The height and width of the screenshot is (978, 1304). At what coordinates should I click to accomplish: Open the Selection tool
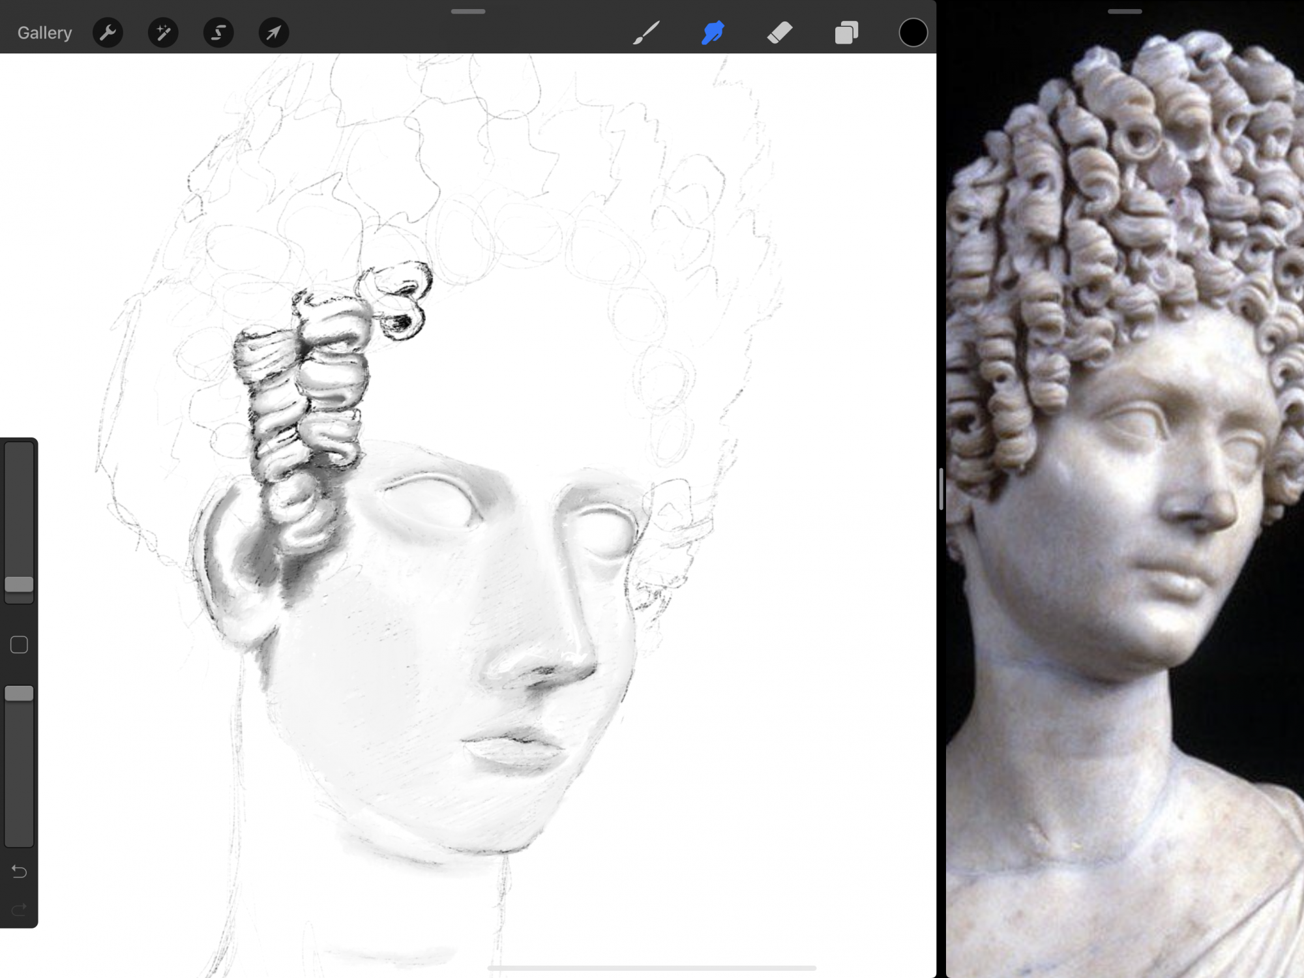[218, 32]
